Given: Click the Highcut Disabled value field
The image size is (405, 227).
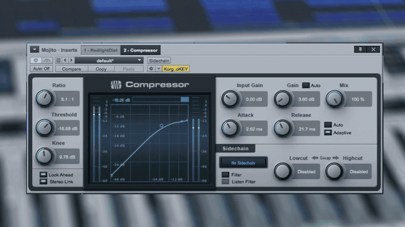Looking at the screenshot, I should (x=358, y=171).
